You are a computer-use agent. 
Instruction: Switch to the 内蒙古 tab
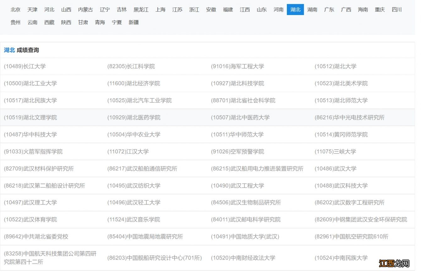pyautogui.click(x=85, y=9)
